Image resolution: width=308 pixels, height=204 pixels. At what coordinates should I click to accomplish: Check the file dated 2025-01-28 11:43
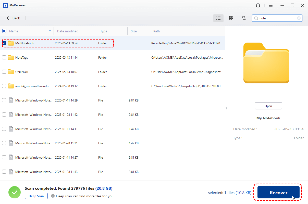click(x=4, y=172)
